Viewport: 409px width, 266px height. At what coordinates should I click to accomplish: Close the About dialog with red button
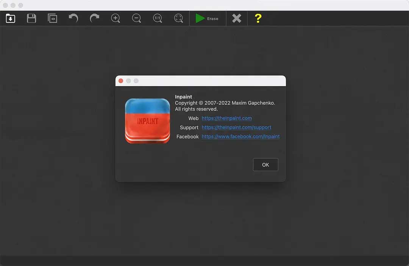point(121,81)
